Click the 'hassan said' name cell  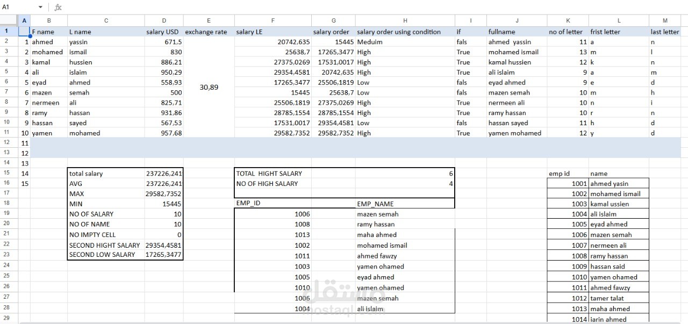pyautogui.click(x=619, y=266)
